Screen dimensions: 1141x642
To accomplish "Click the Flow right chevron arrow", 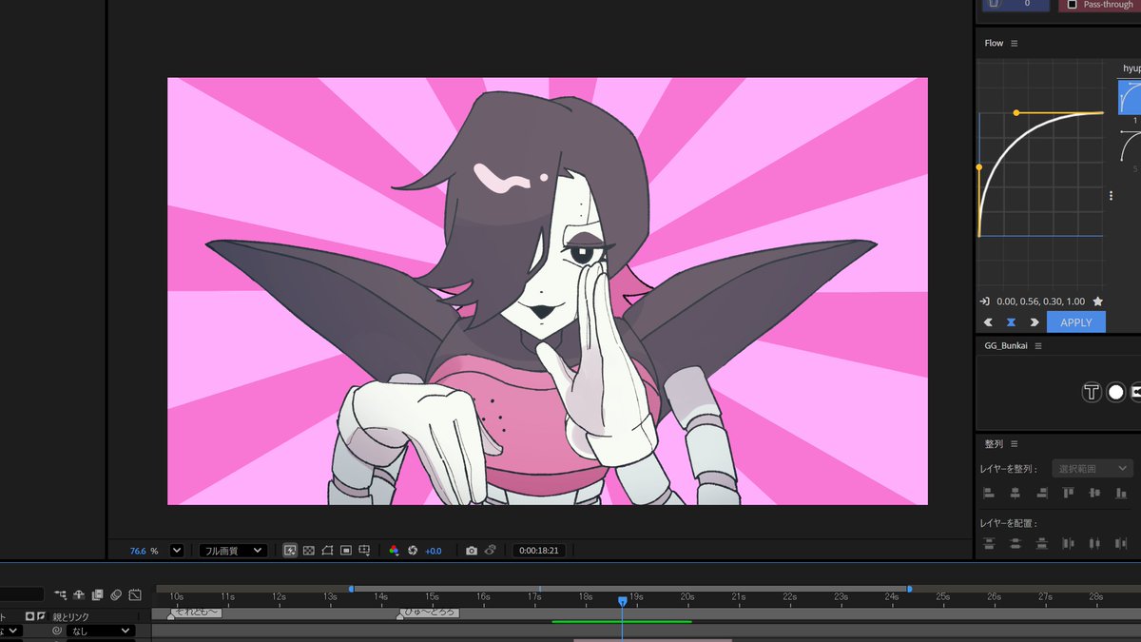I will click(x=1035, y=322).
